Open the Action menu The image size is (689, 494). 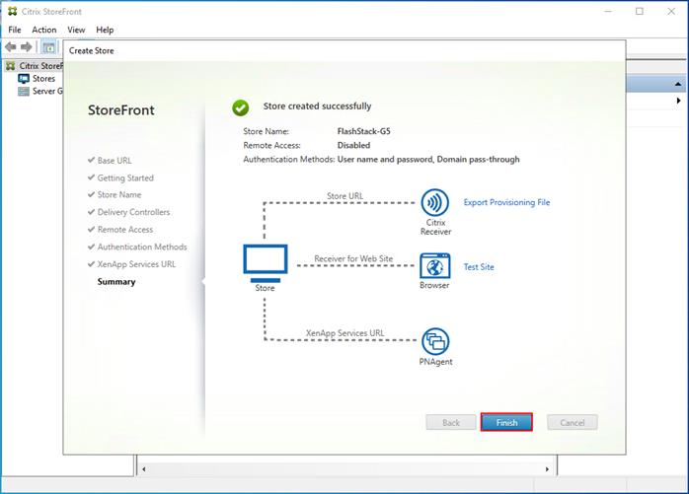(x=44, y=30)
